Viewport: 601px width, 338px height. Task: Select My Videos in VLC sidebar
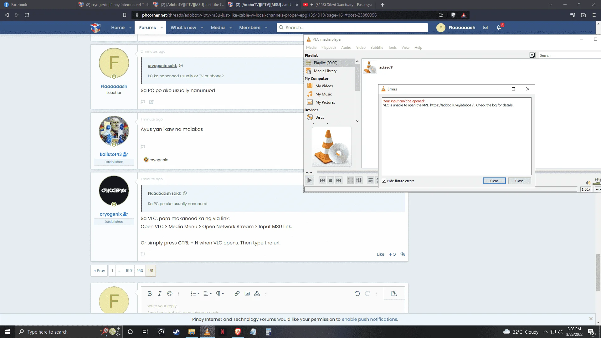point(324,86)
